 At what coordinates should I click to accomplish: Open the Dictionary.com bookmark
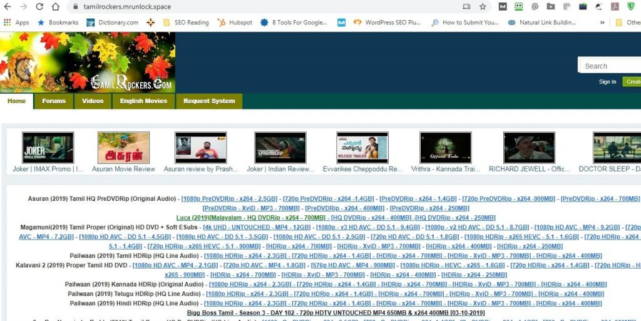coord(113,23)
